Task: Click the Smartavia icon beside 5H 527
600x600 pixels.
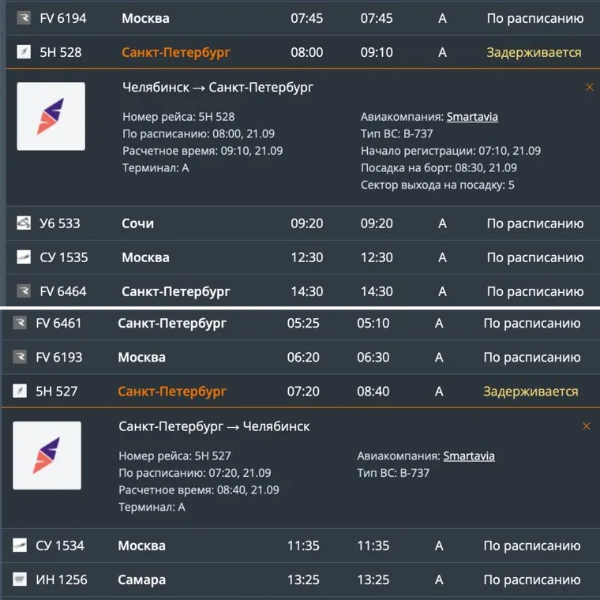Action: [20, 391]
